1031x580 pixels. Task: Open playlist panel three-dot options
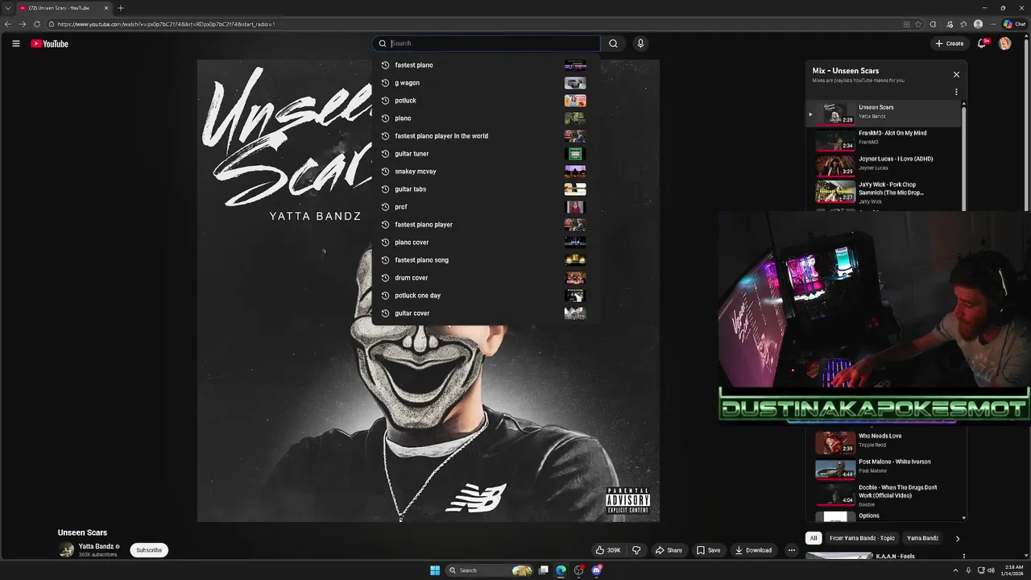click(x=956, y=92)
